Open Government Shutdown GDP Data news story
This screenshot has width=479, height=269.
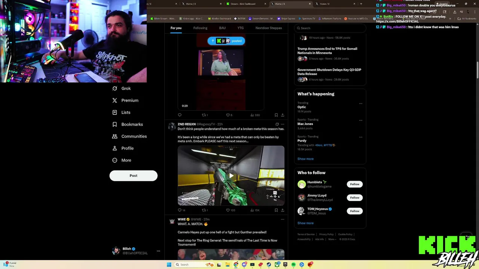tap(330, 75)
